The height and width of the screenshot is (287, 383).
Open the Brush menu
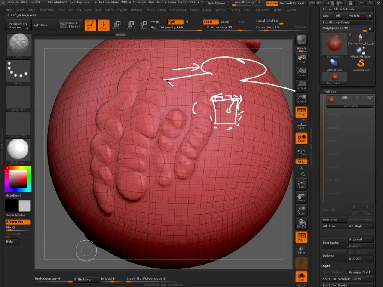coord(21,10)
